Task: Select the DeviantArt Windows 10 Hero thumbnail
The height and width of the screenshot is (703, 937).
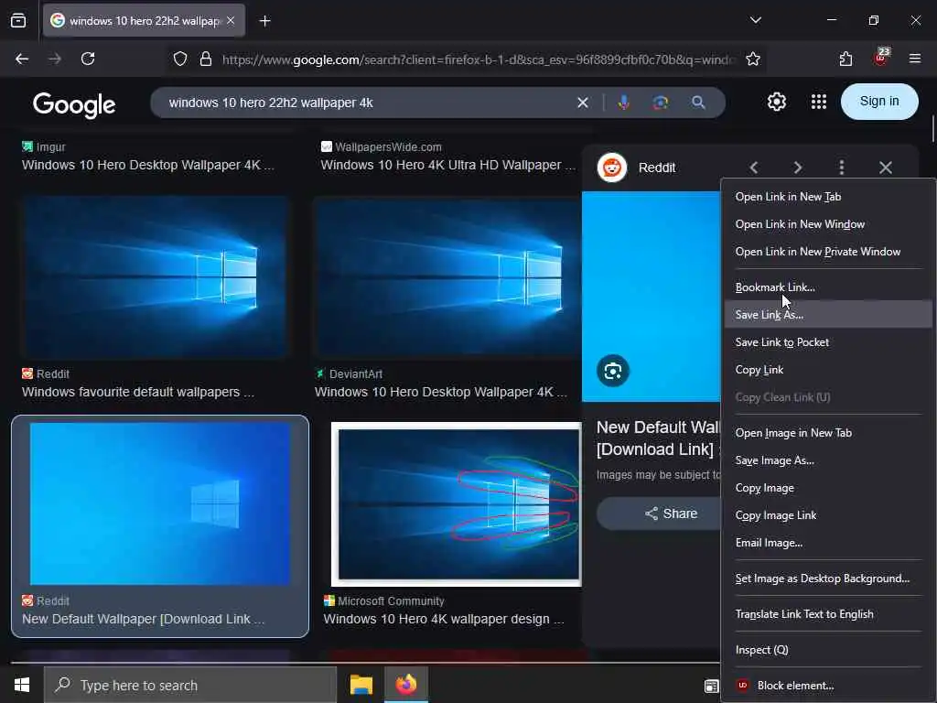Action: coord(448,277)
